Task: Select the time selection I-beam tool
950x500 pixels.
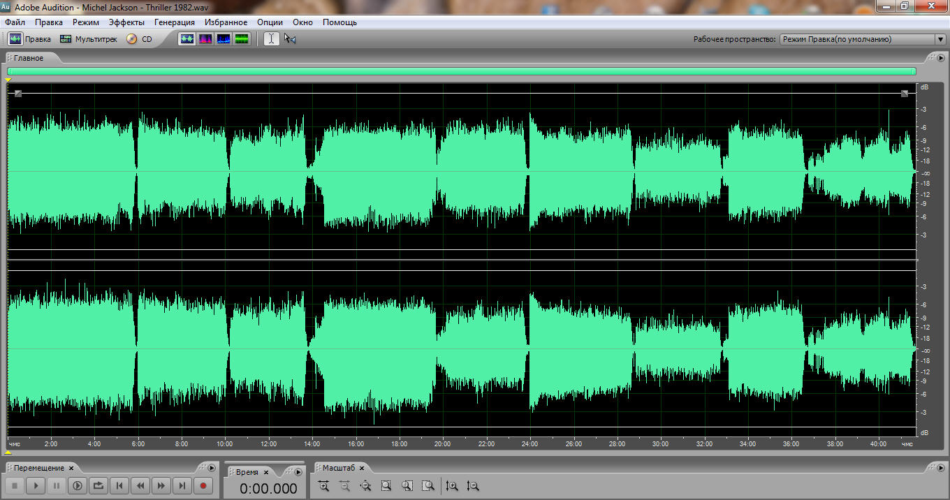Action: (271, 39)
